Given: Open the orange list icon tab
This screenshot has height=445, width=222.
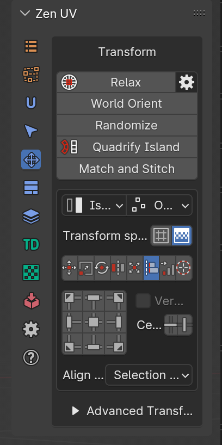Looking at the screenshot, I should pyautogui.click(x=31, y=46).
